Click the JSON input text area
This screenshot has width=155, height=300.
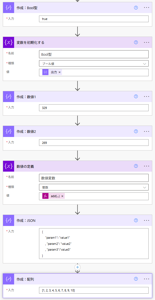point(94,243)
